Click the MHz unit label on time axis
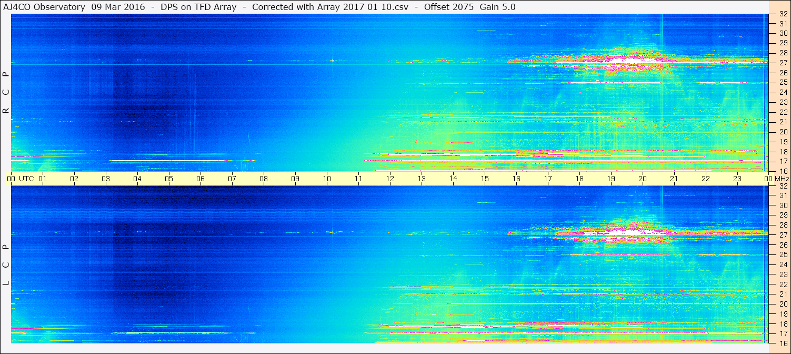Viewport: 791px width, 354px height. coord(782,179)
